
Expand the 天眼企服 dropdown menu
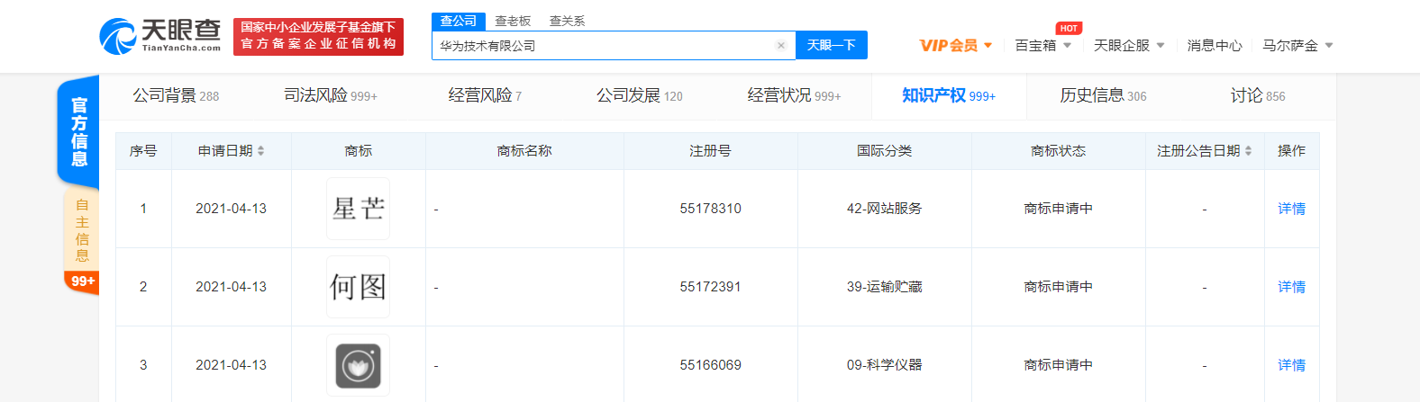pyautogui.click(x=1128, y=46)
